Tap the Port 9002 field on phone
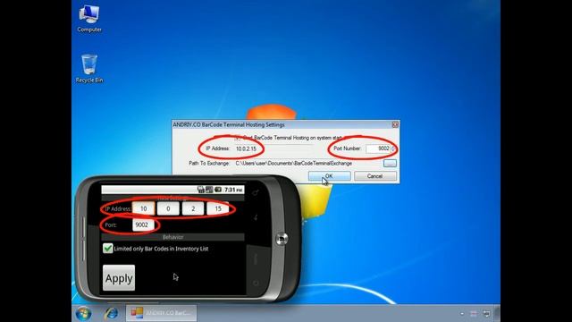Viewport: 572px width, 322px height. point(143,225)
